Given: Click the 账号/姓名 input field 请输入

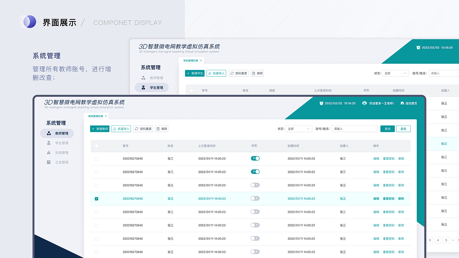Looking at the screenshot, I should 354,128.
